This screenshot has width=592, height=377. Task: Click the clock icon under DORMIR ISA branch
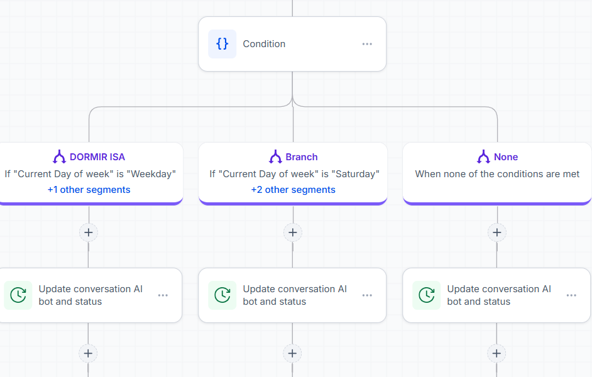click(18, 295)
